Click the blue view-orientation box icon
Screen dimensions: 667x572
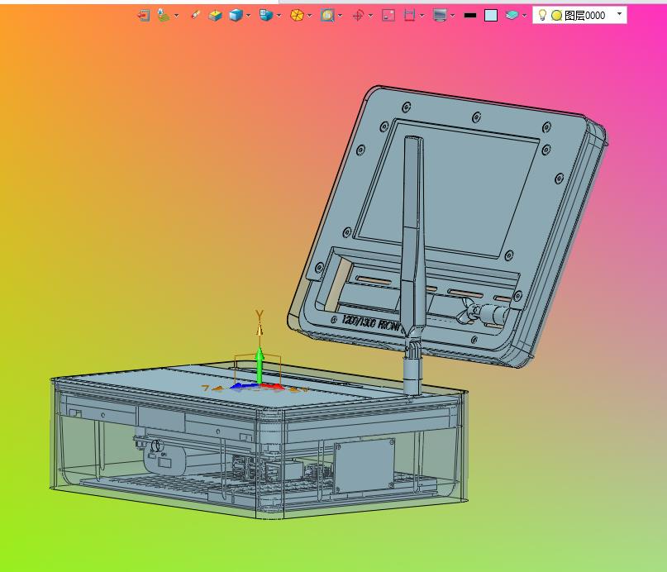point(266,16)
